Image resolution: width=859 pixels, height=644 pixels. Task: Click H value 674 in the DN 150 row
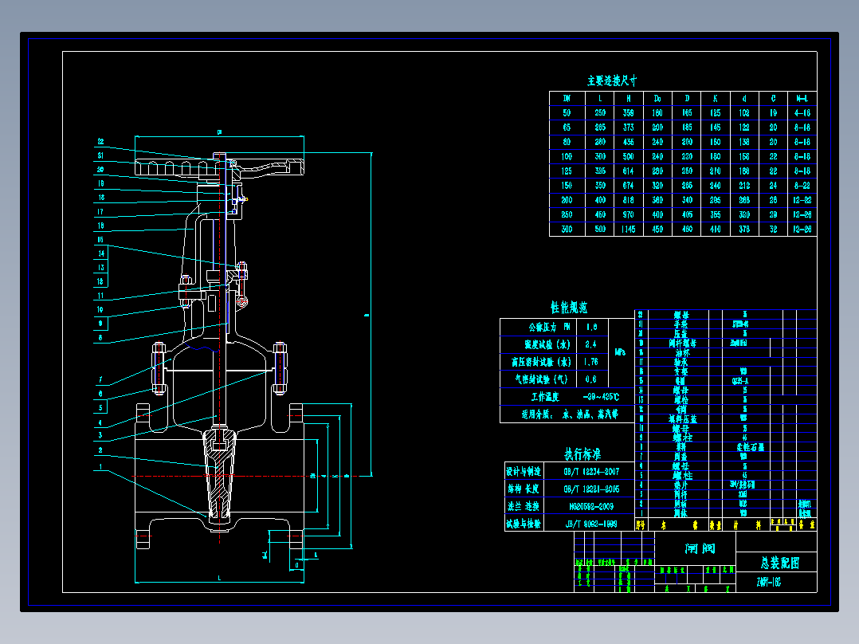coord(628,186)
